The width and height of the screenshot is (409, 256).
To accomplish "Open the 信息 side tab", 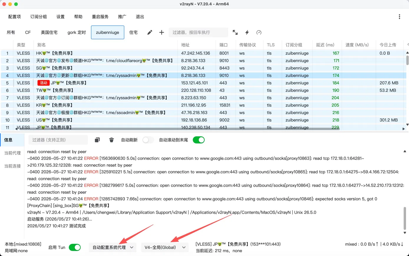I will click(12, 140).
